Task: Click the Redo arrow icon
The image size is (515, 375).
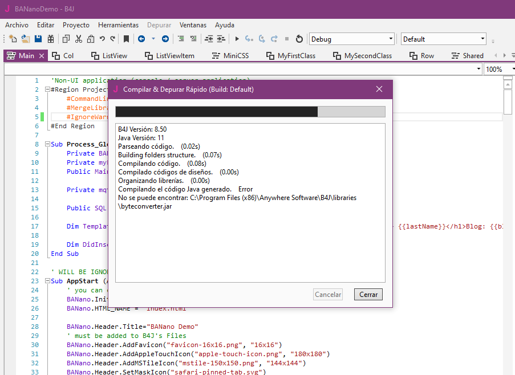Action: pos(113,39)
